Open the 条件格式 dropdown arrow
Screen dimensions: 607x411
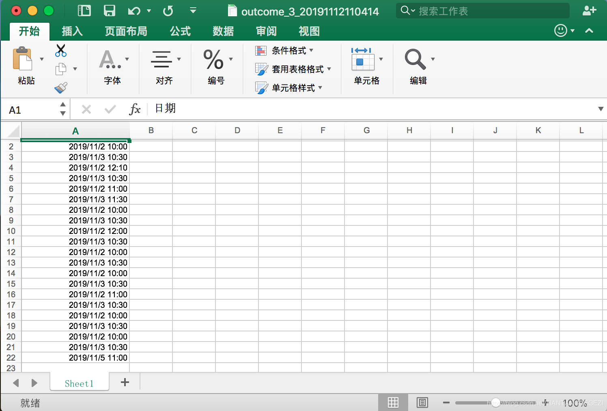click(x=311, y=50)
